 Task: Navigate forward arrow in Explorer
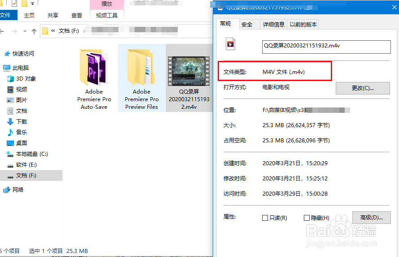point(14,31)
